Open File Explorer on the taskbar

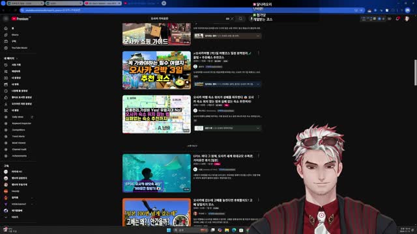(x=227, y=230)
